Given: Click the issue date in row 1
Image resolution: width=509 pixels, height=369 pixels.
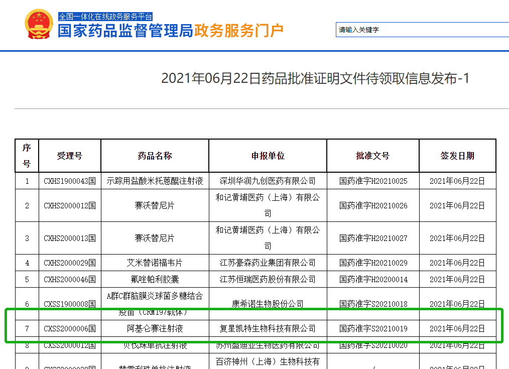Looking at the screenshot, I should [x=457, y=181].
